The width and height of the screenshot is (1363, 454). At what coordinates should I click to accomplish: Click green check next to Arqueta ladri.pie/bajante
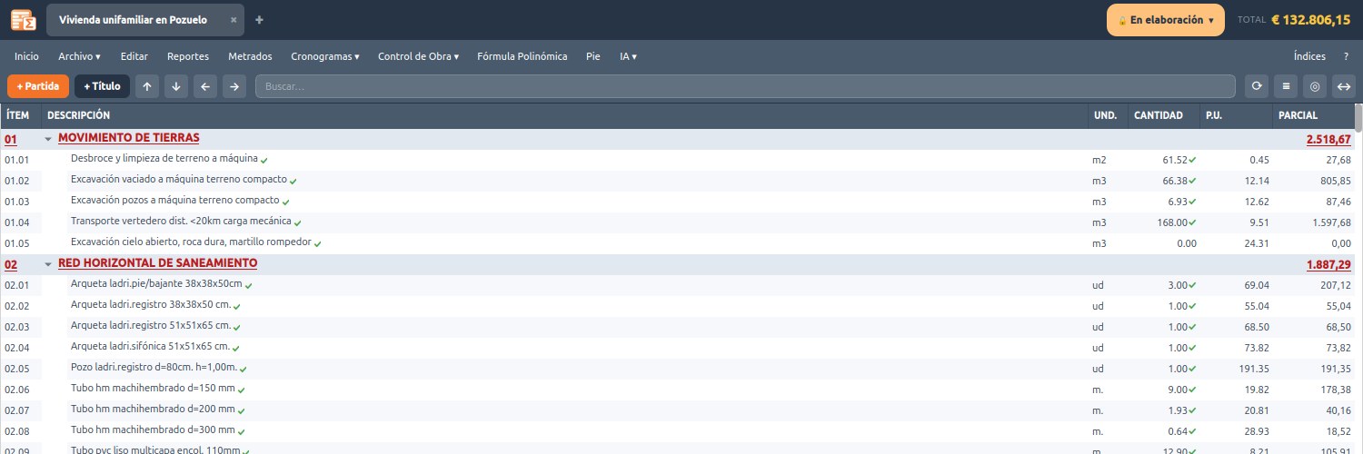(x=249, y=285)
